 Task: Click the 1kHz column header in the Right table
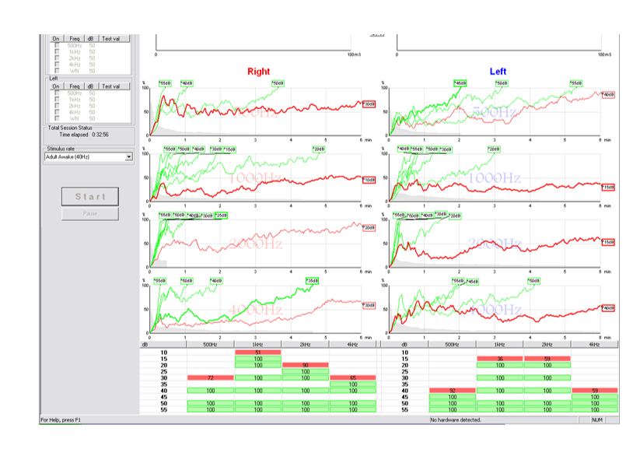tap(257, 345)
